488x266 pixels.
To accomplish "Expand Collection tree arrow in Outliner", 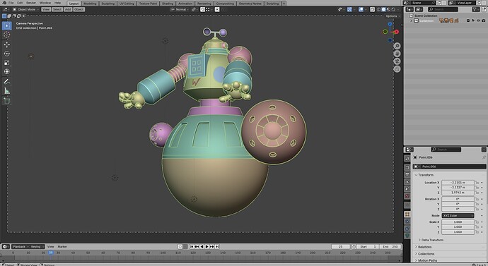I will click(x=411, y=20).
